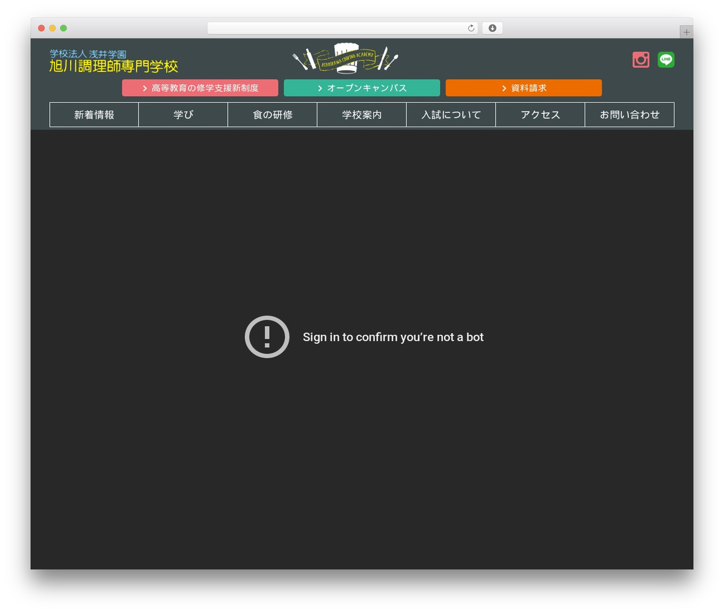Select 学び in the navigation bar
Screen dimensions: 724x613
(183, 115)
